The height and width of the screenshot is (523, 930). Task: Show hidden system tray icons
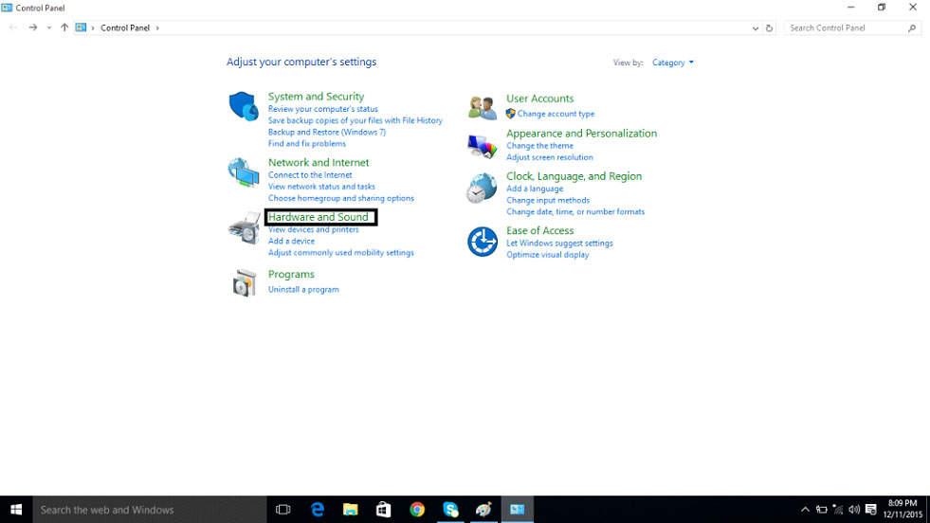pos(805,510)
